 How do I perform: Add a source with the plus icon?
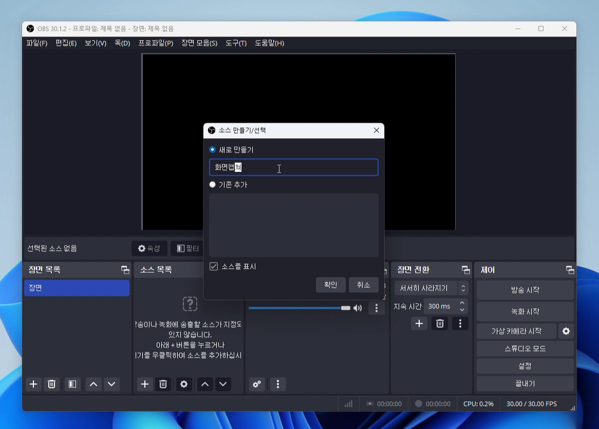tap(145, 384)
